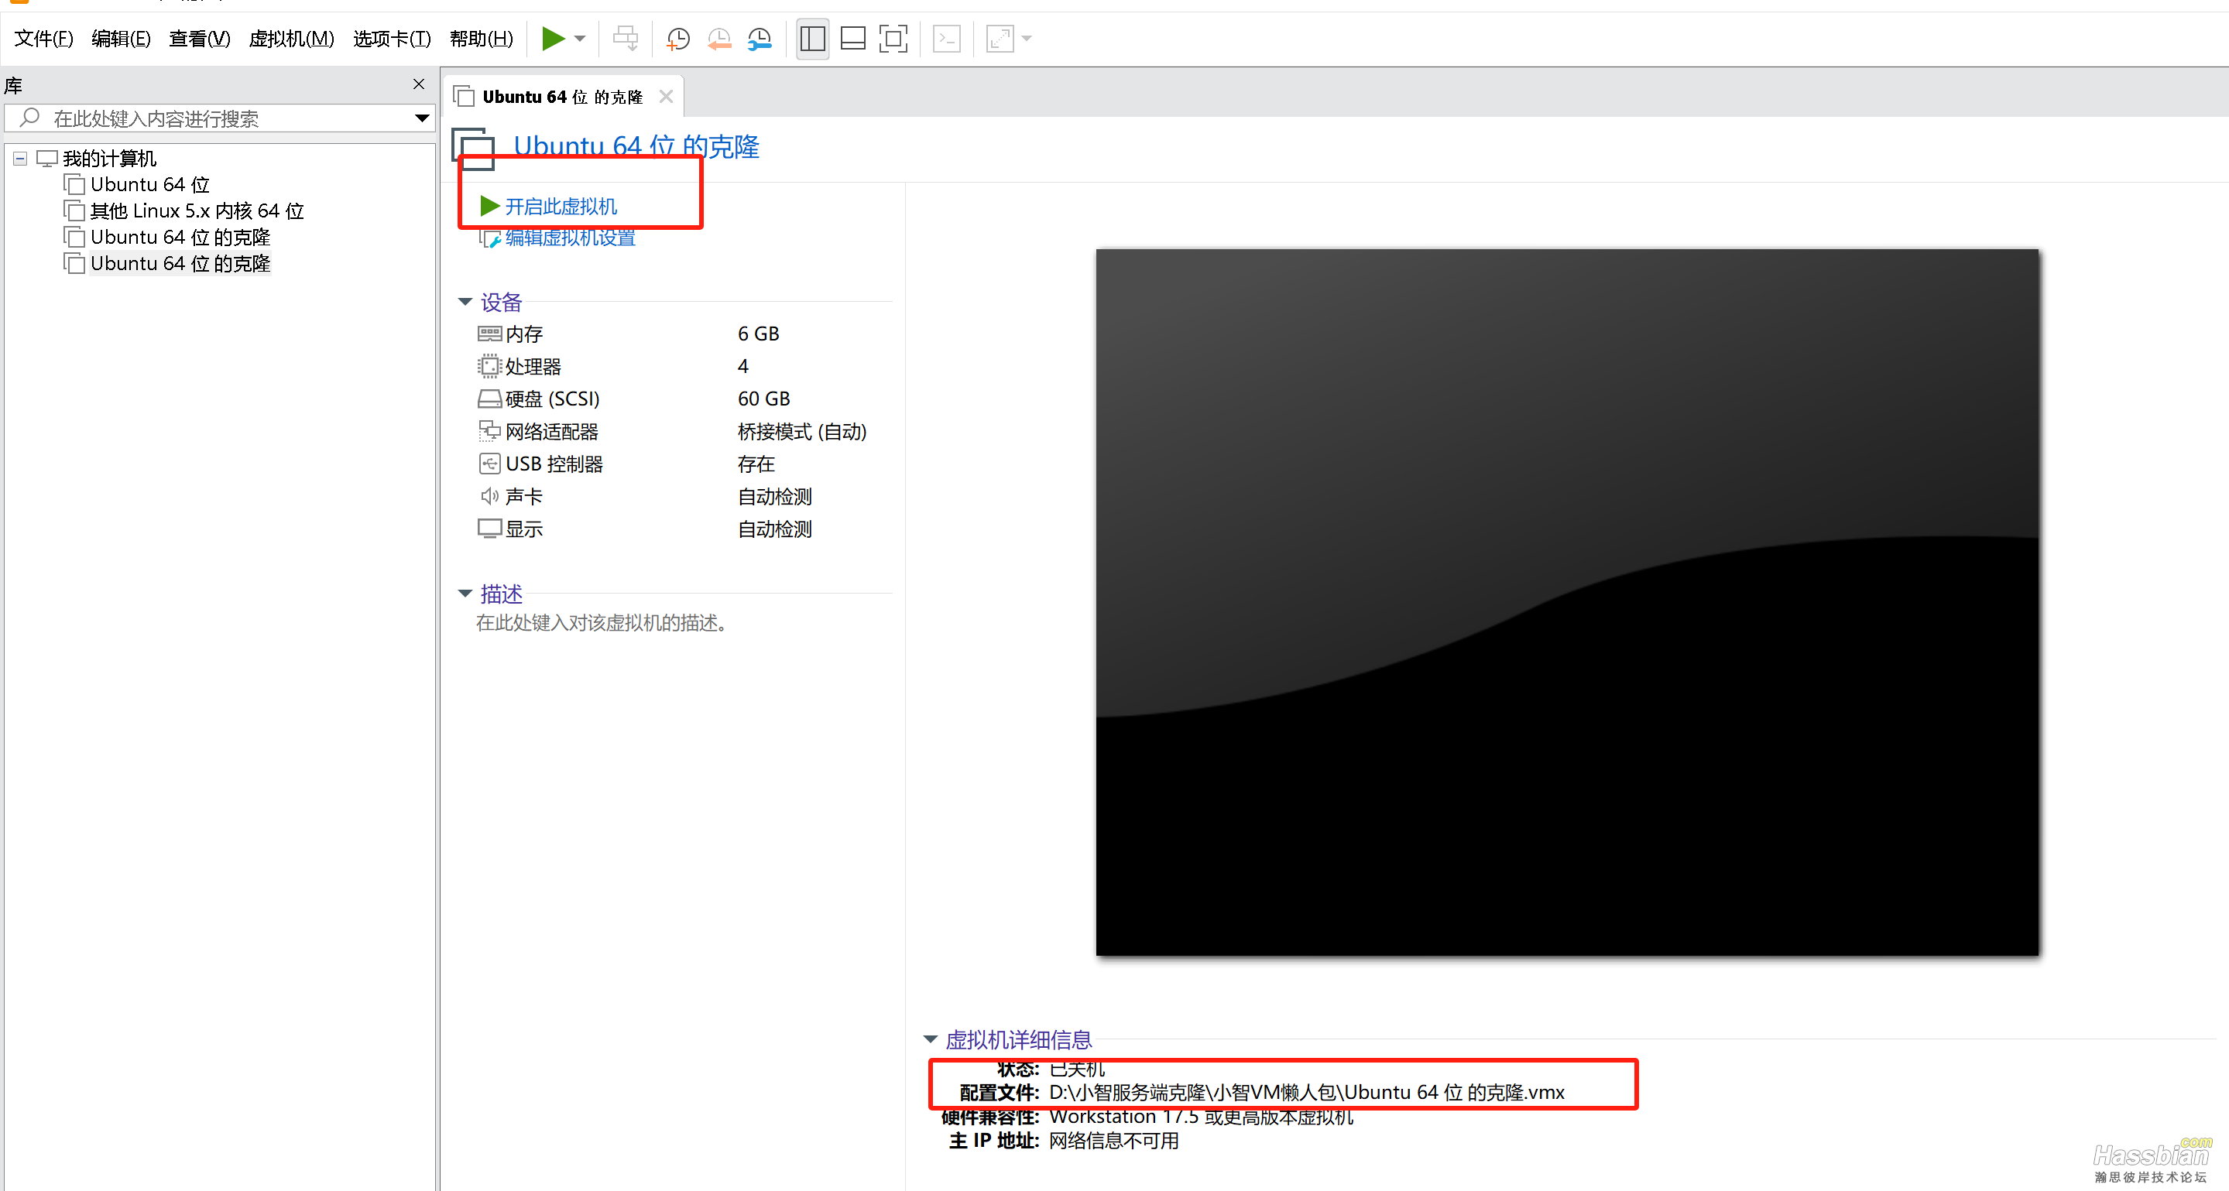Open the 内存 device entry
The image size is (2229, 1191).
(x=523, y=334)
